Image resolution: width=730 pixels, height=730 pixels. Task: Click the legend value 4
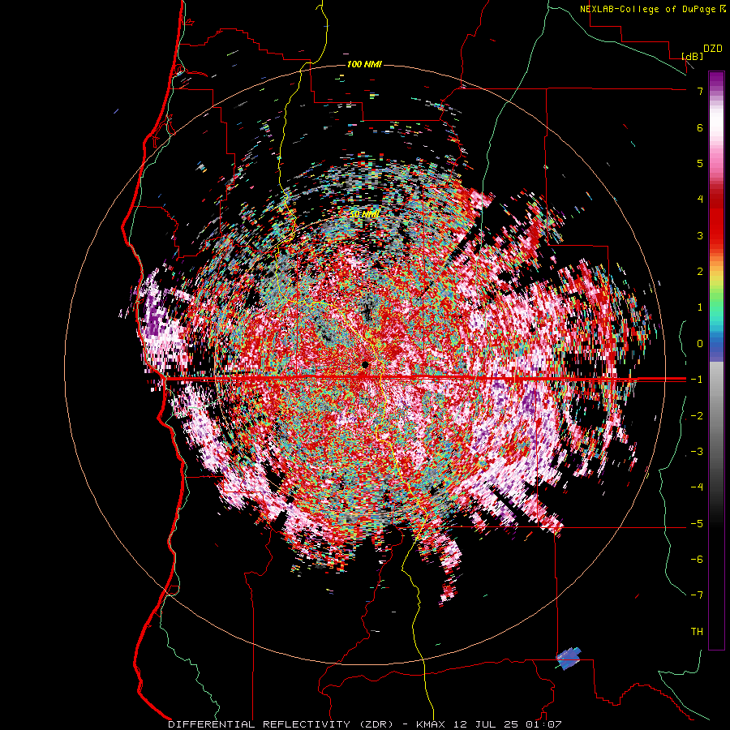(x=700, y=199)
